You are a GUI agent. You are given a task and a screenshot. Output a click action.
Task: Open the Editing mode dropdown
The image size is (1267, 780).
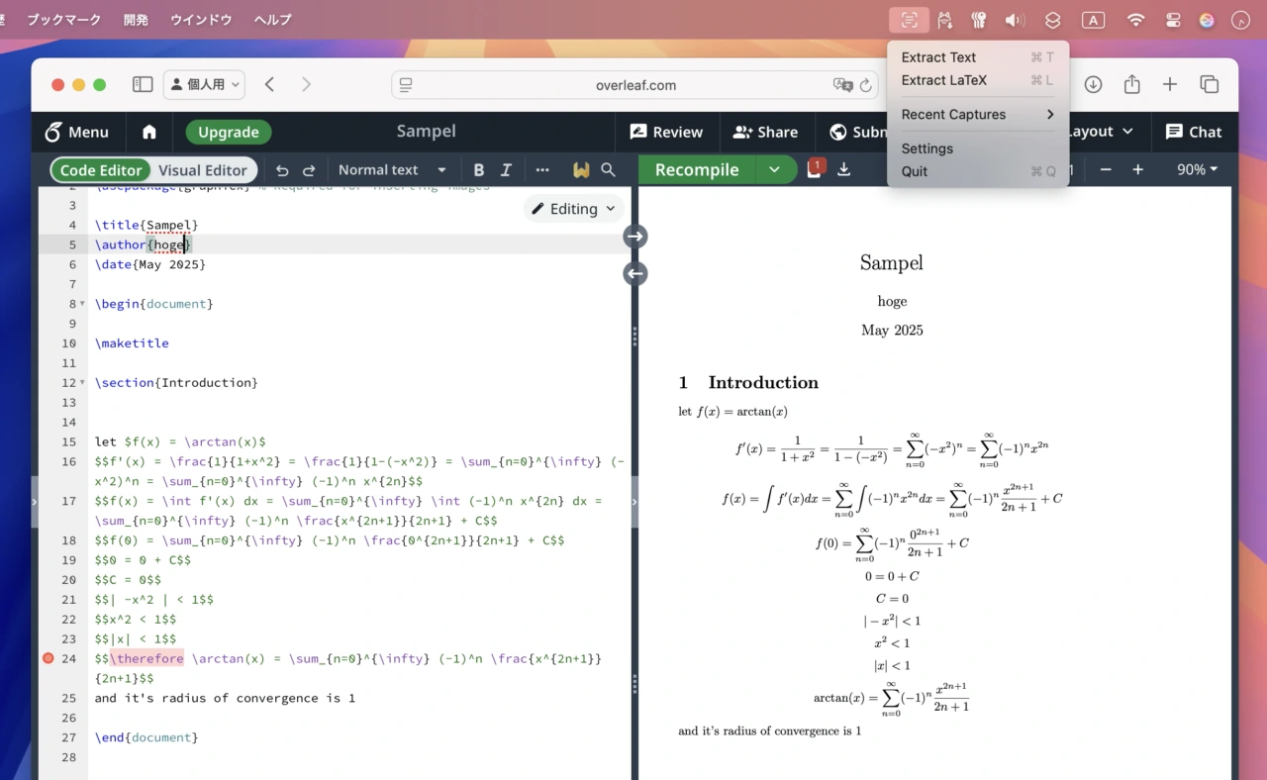(x=574, y=209)
